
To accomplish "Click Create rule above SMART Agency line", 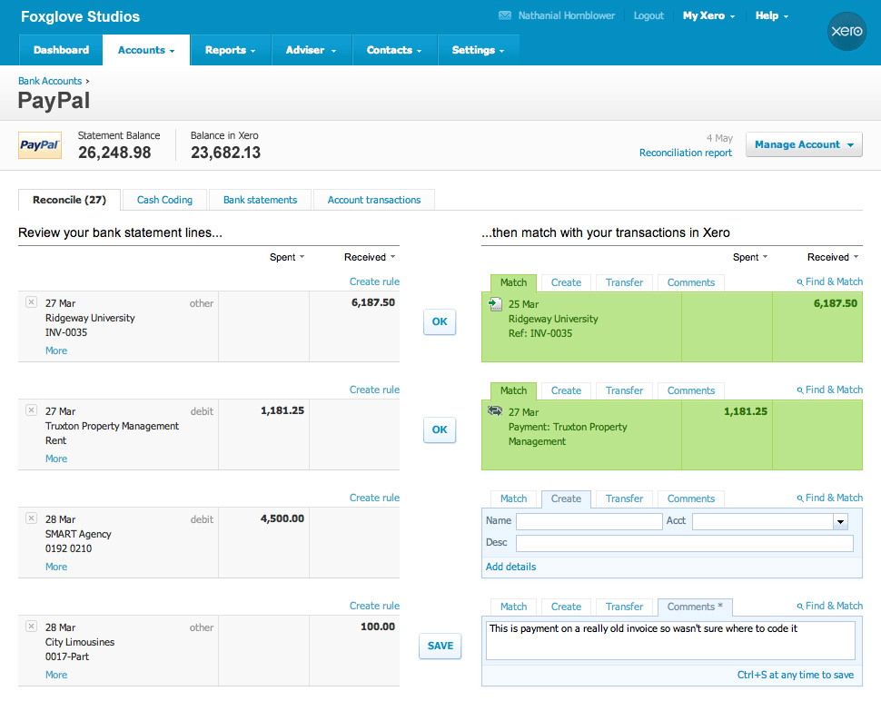I will 374,498.
